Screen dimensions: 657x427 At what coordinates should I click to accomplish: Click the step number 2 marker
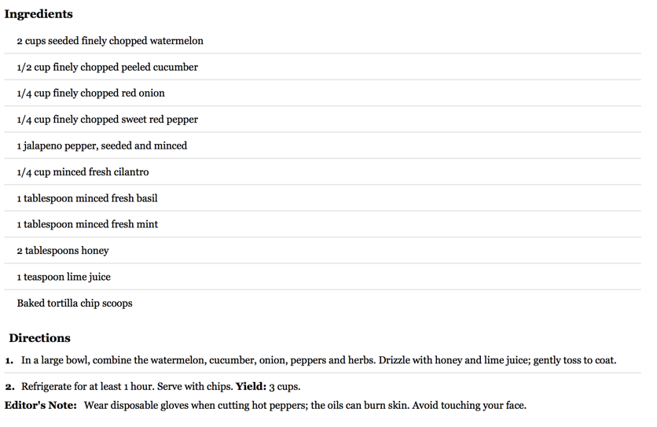tap(9, 387)
